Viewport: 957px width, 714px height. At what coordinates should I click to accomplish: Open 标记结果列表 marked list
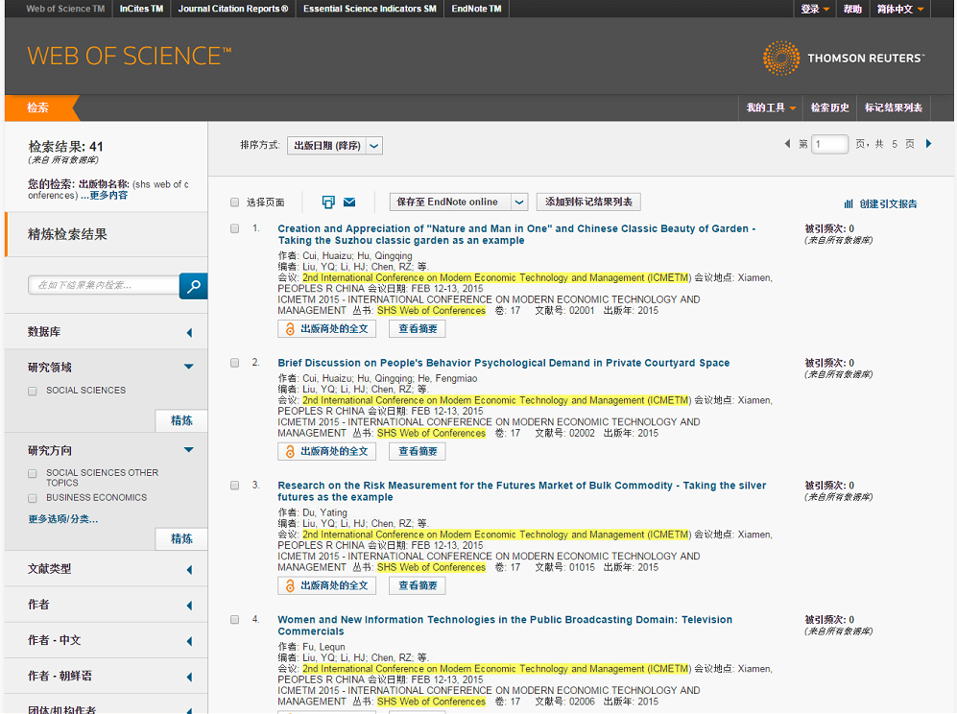click(x=893, y=108)
